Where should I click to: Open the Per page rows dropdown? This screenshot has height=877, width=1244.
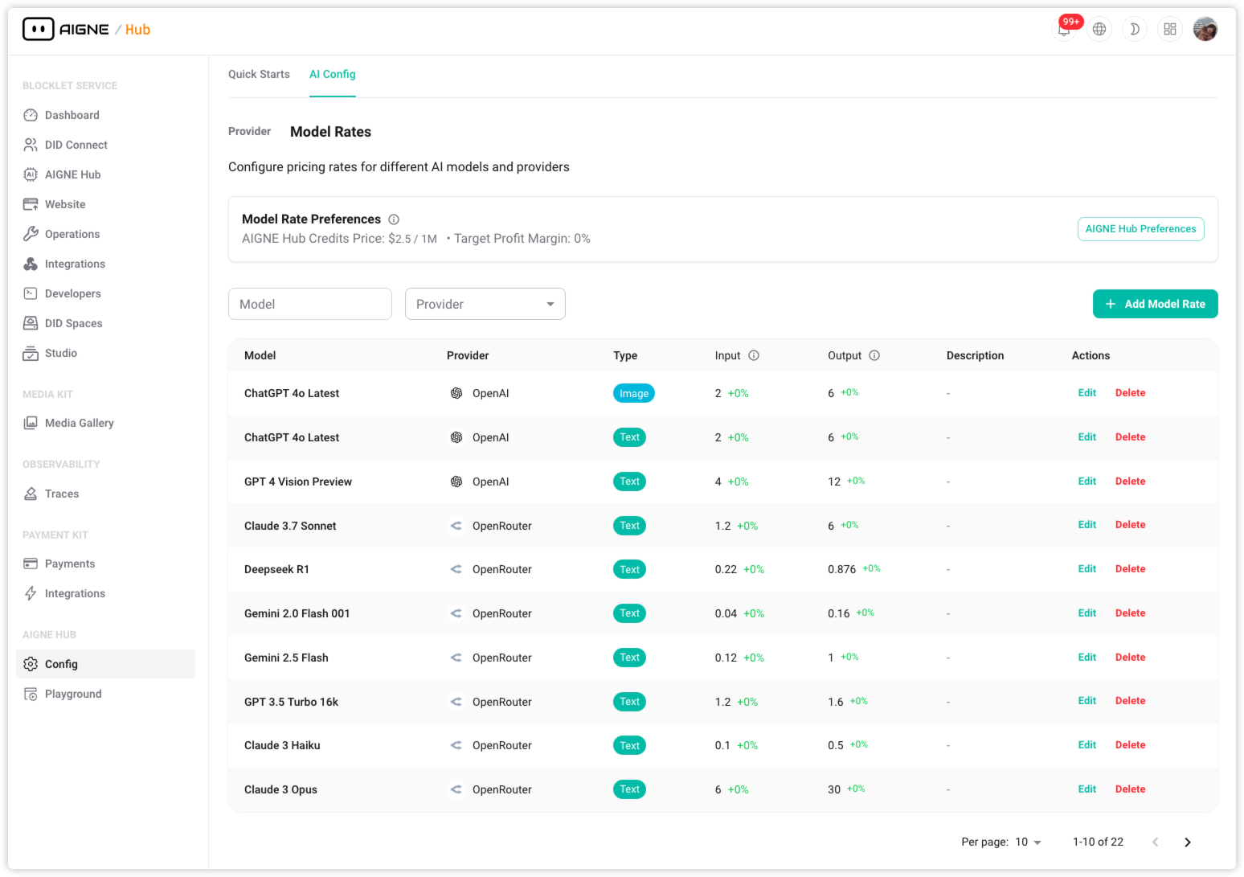(x=1028, y=842)
